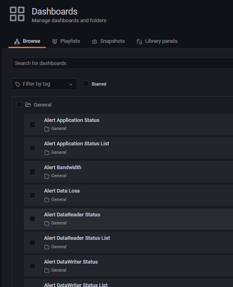
Task: Open the Alert DataWriter Status dashboard
Action: [71, 262]
